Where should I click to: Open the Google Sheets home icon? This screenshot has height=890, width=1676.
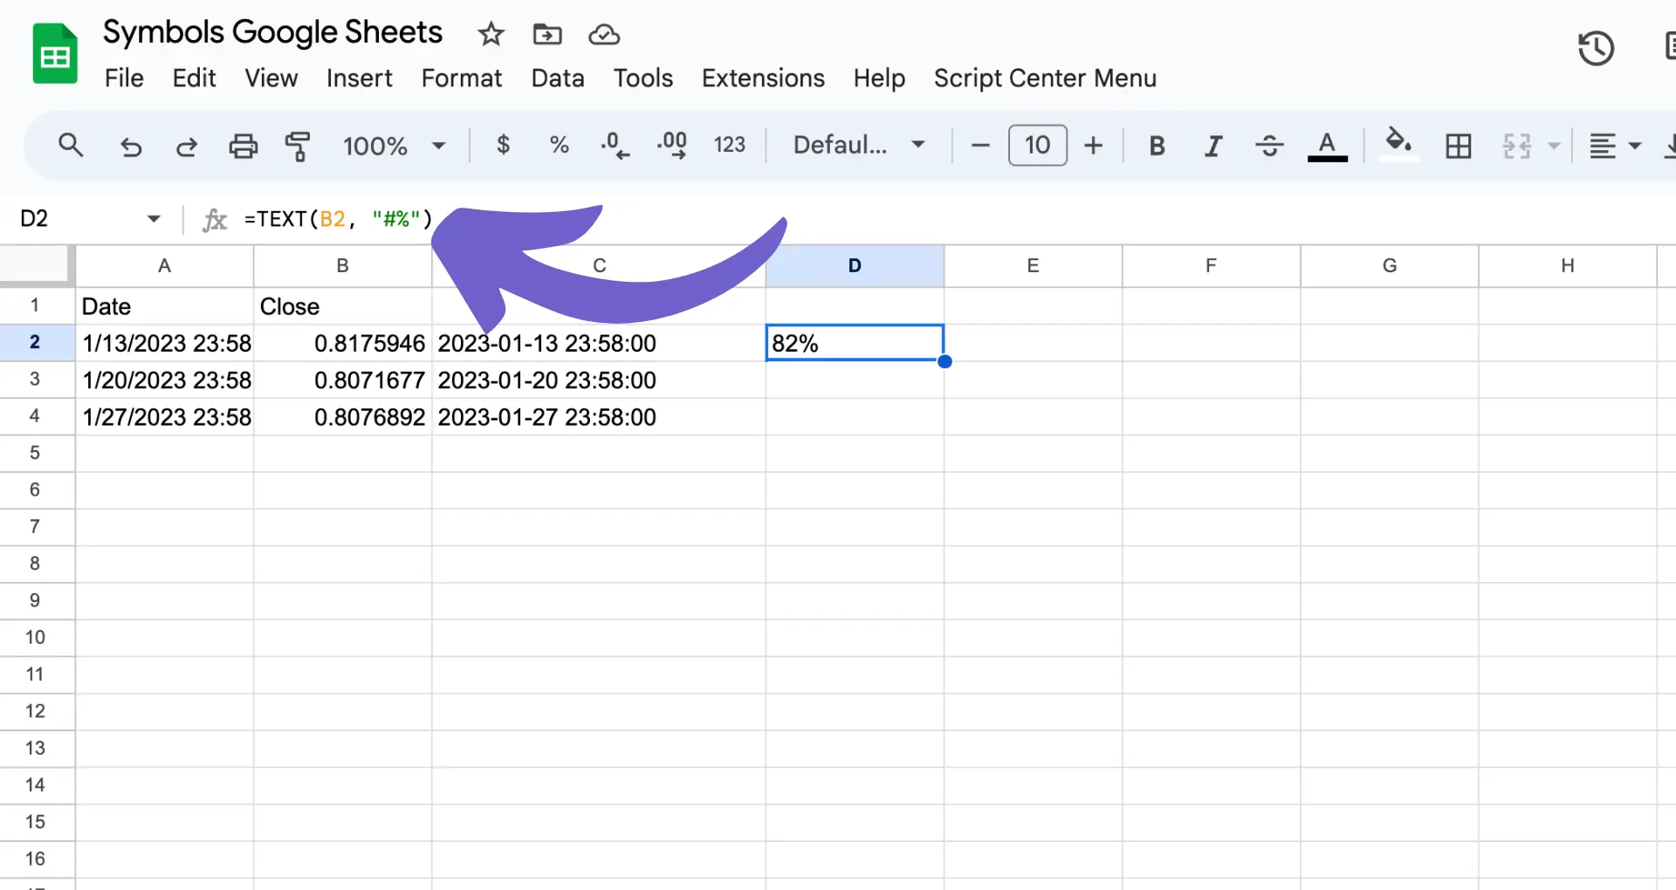click(55, 54)
